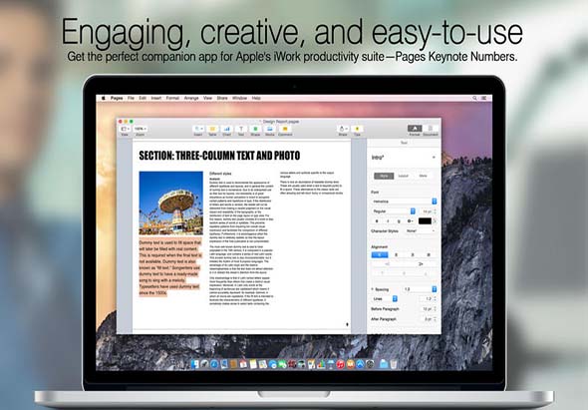Open the Arrange menu
588x410 pixels.
pyautogui.click(x=191, y=98)
